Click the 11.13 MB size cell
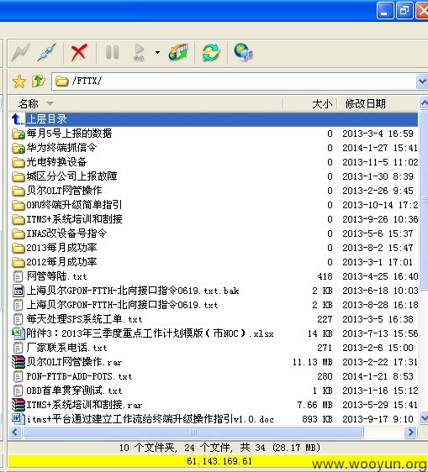Image resolution: width=428 pixels, height=472 pixels. point(312,362)
